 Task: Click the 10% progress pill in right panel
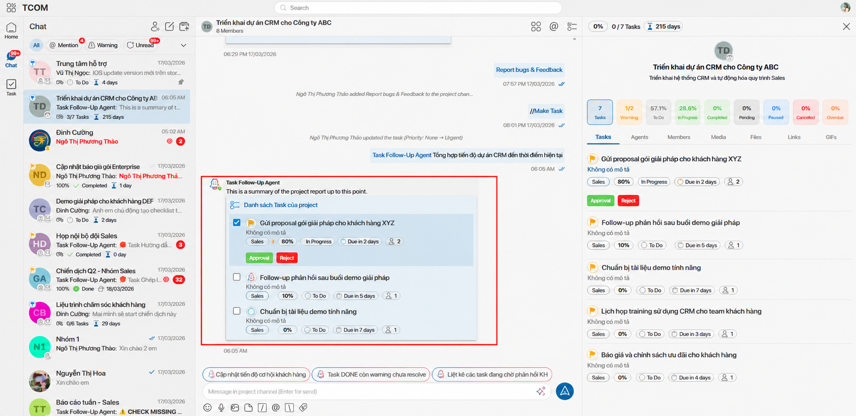coord(623,245)
